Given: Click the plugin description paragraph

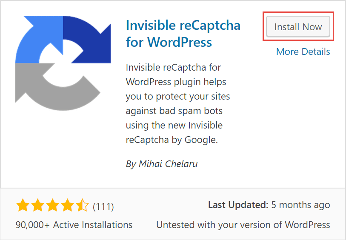Looking at the screenshot, I should (x=178, y=103).
